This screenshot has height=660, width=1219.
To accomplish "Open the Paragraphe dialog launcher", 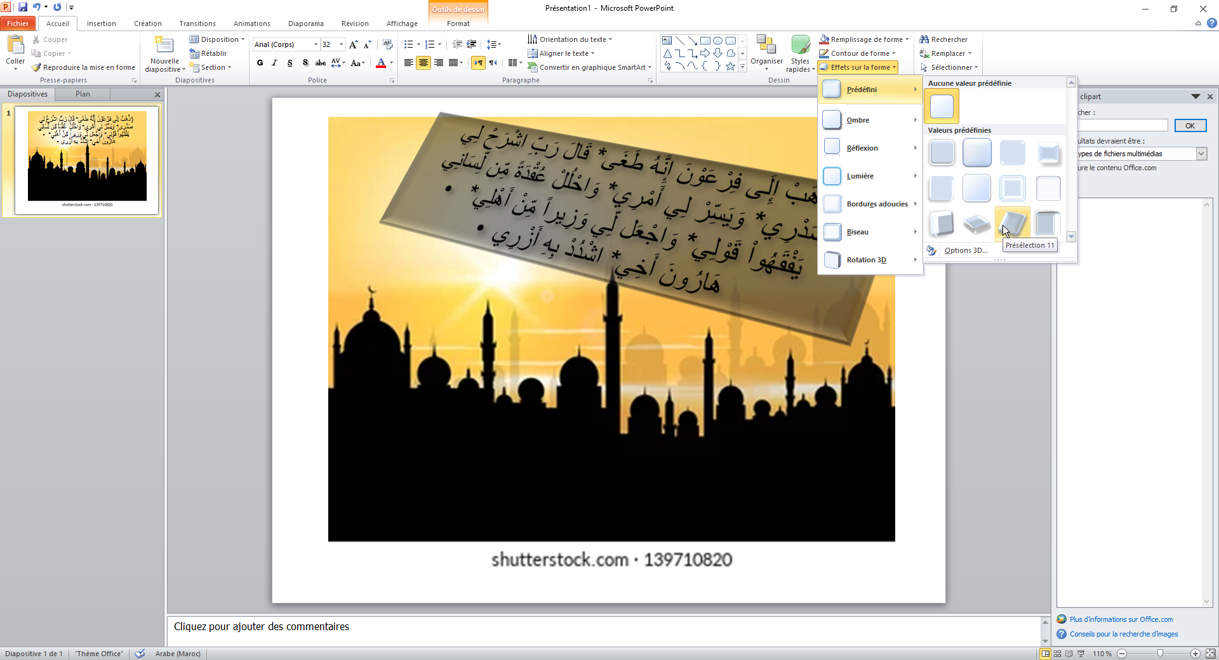I will coord(651,81).
